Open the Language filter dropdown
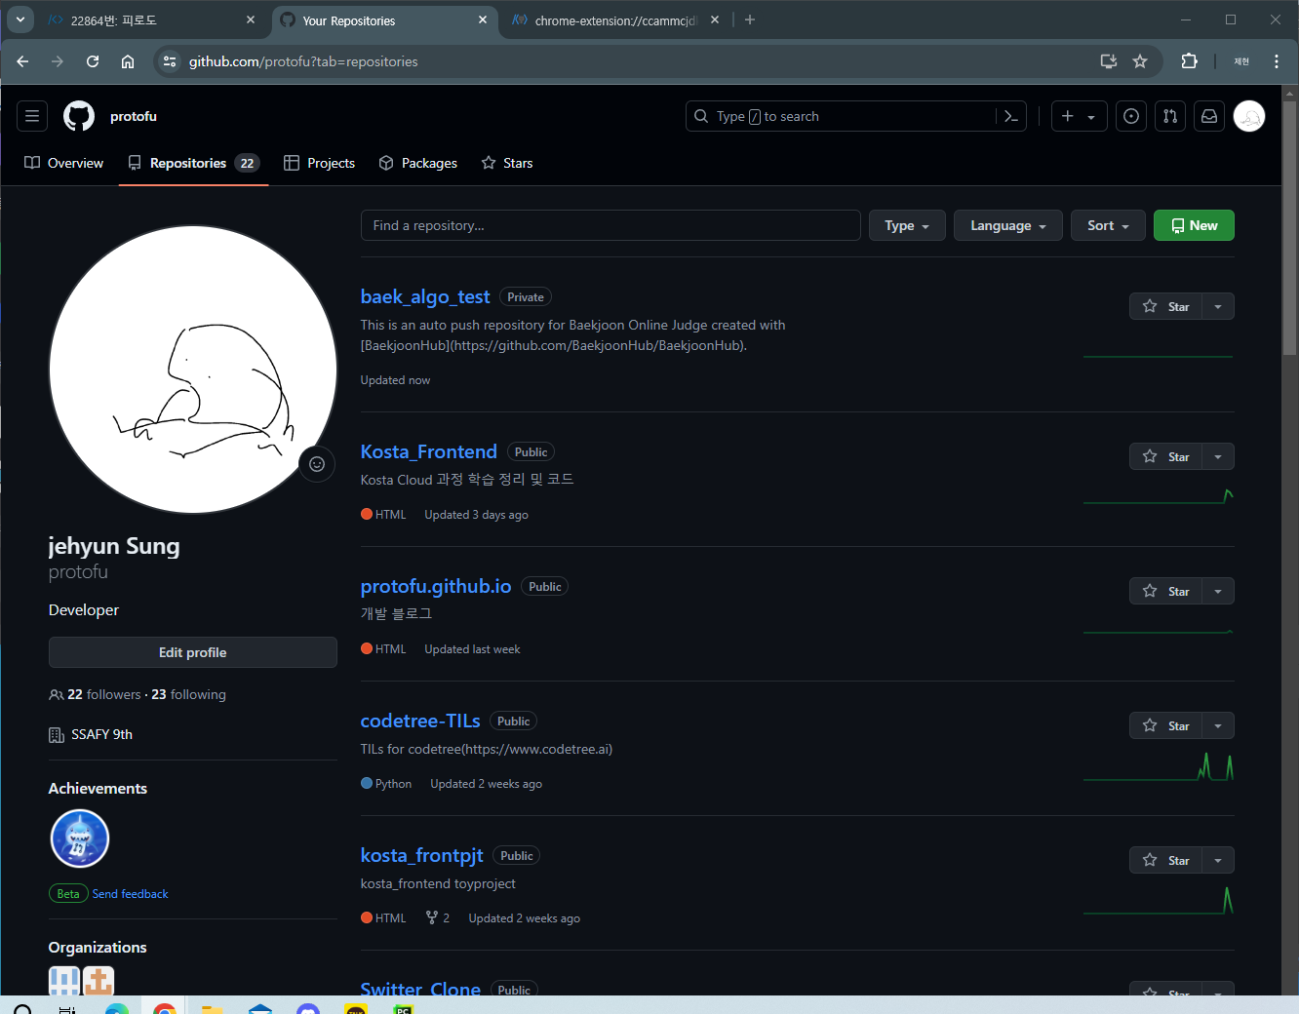 pos(1008,225)
